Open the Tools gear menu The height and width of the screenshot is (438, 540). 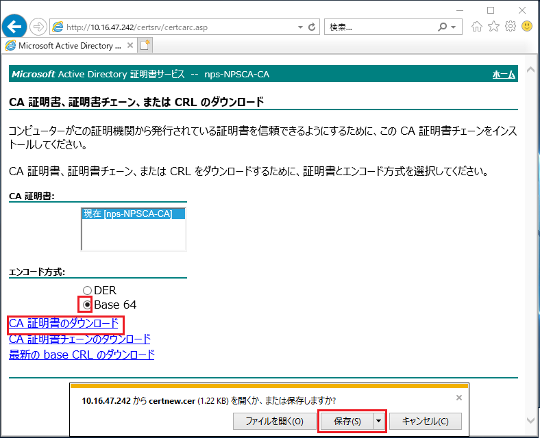[510, 26]
